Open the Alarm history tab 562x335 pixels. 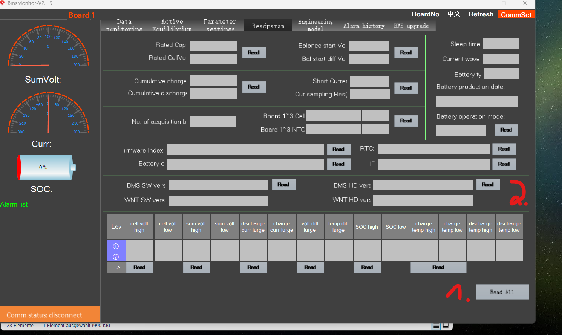[364, 26]
